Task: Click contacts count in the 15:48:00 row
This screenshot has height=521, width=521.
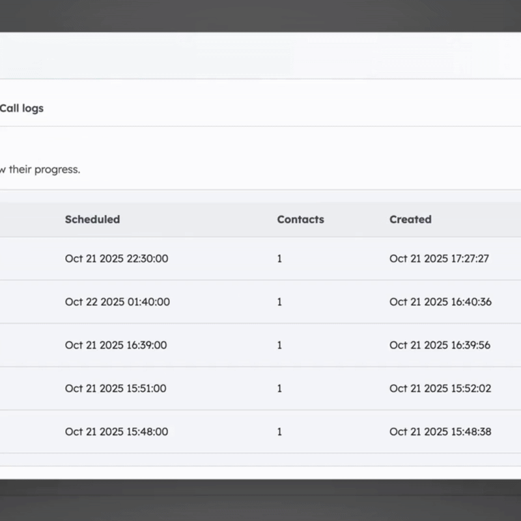Action: pos(280,432)
